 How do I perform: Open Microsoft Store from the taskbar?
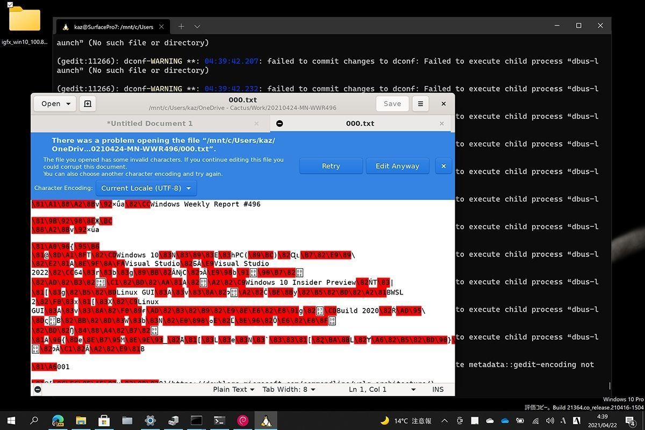point(104,421)
